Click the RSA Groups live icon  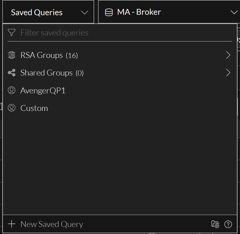tap(12, 55)
